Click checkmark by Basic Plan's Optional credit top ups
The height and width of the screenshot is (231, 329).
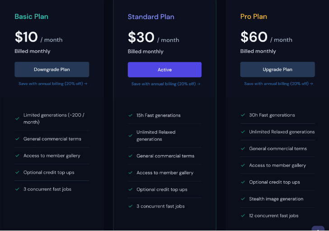coord(17,172)
